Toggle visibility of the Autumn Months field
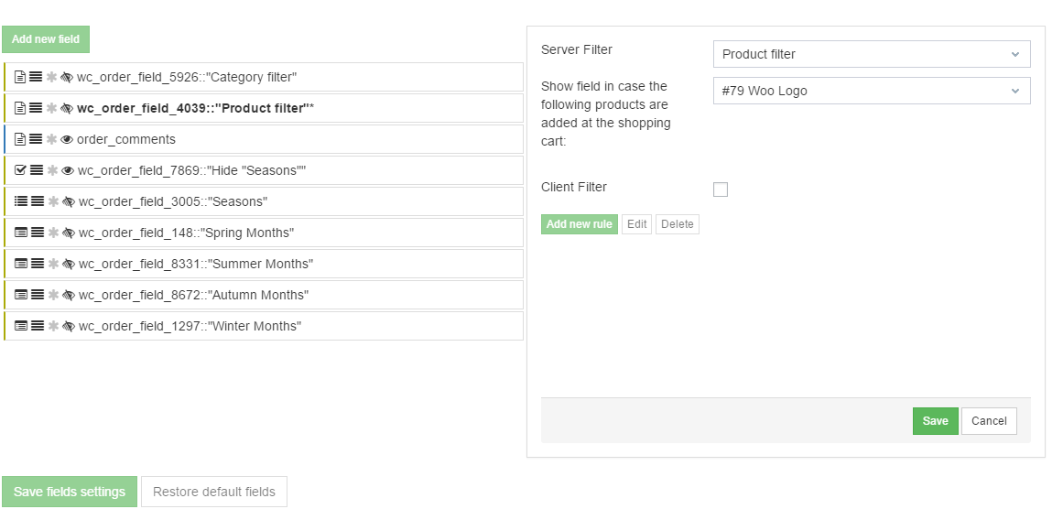The width and height of the screenshot is (1063, 520). coord(68,296)
